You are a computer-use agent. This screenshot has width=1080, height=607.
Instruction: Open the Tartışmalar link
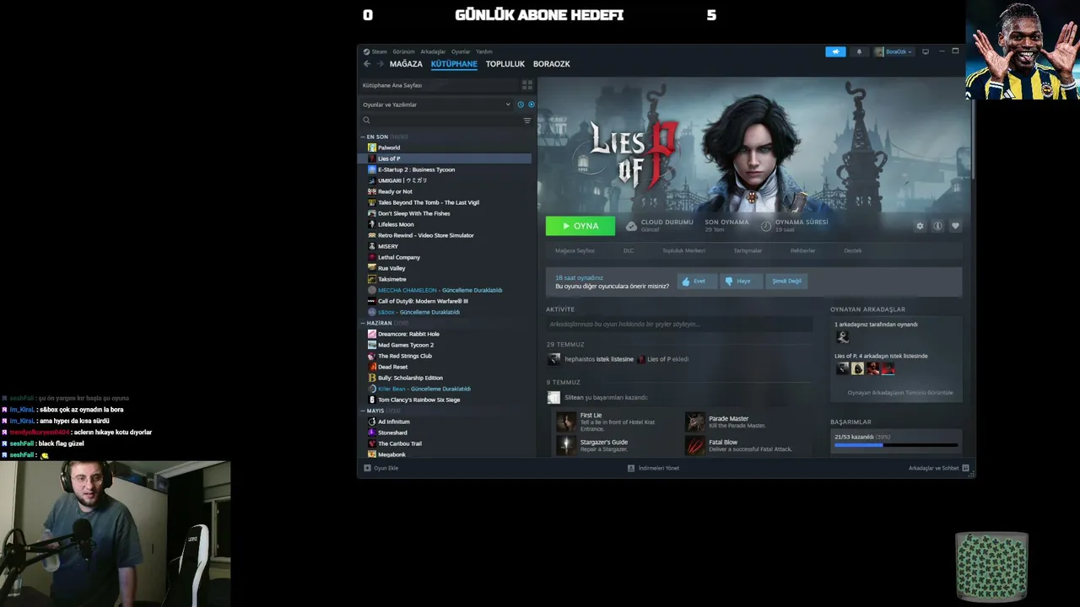(748, 250)
